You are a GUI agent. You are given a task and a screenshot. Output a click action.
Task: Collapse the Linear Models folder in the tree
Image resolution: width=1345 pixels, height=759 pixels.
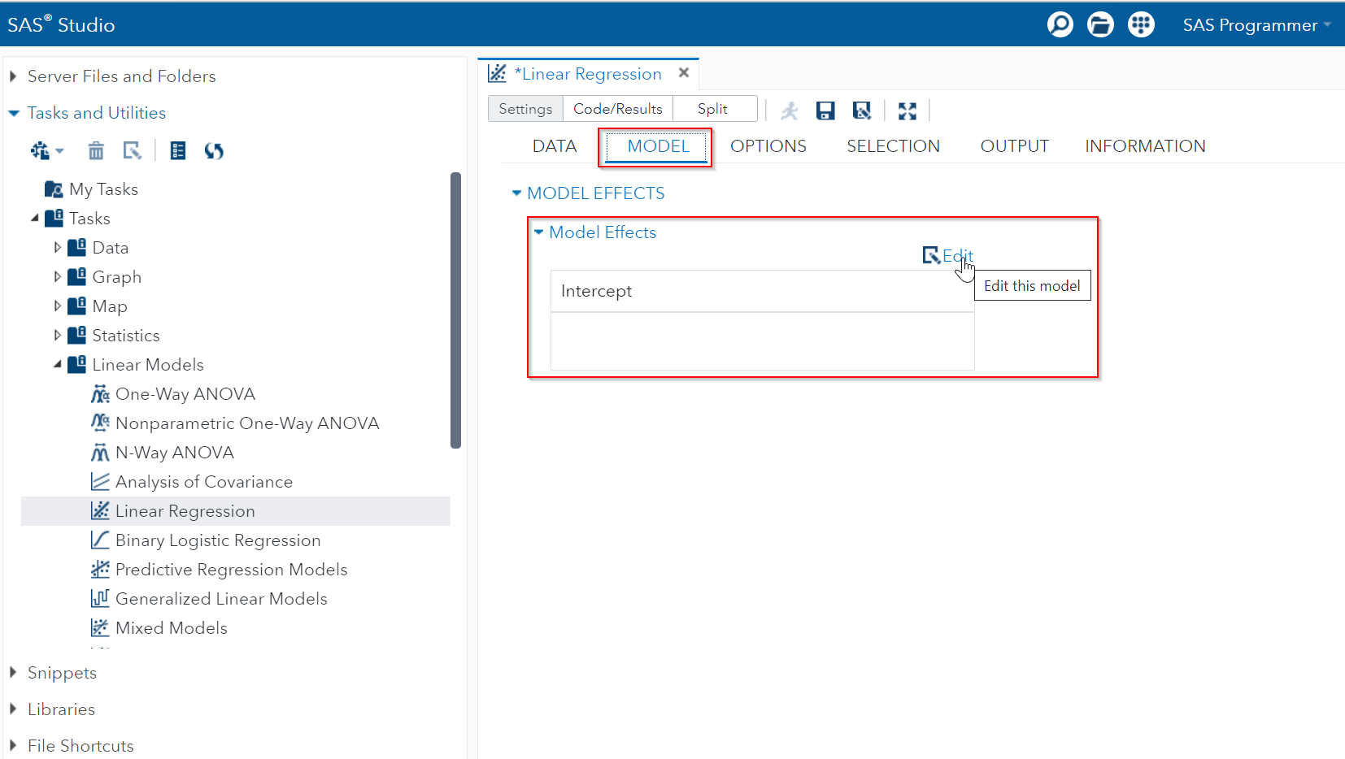[56, 364]
